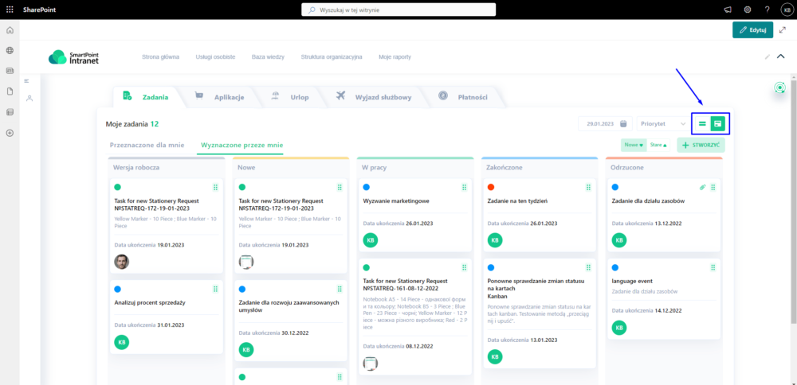Open the settings gear in header
Image resolution: width=797 pixels, height=385 pixels.
click(748, 10)
